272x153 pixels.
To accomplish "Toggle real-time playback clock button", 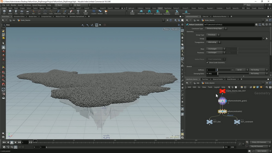I will (x=16, y=147).
